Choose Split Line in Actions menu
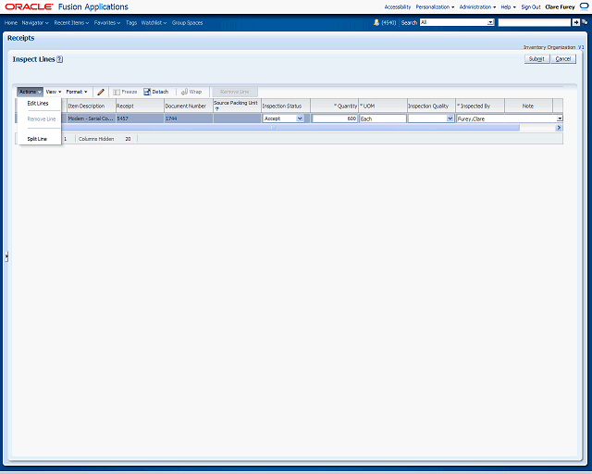 (37, 138)
